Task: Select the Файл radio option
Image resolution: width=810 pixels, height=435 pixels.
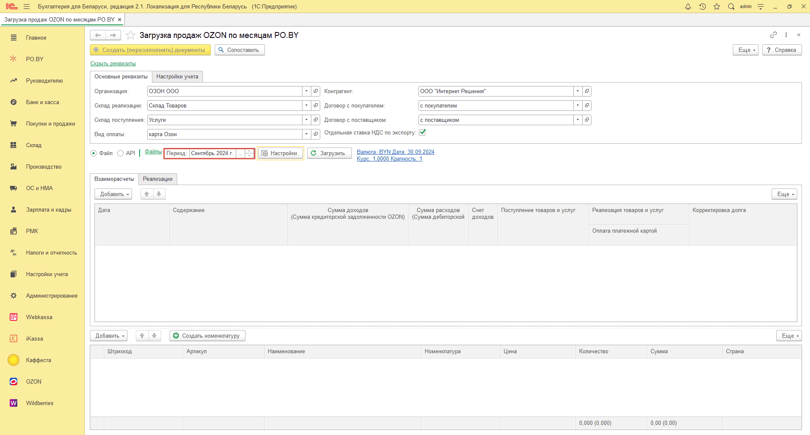Action: point(94,153)
